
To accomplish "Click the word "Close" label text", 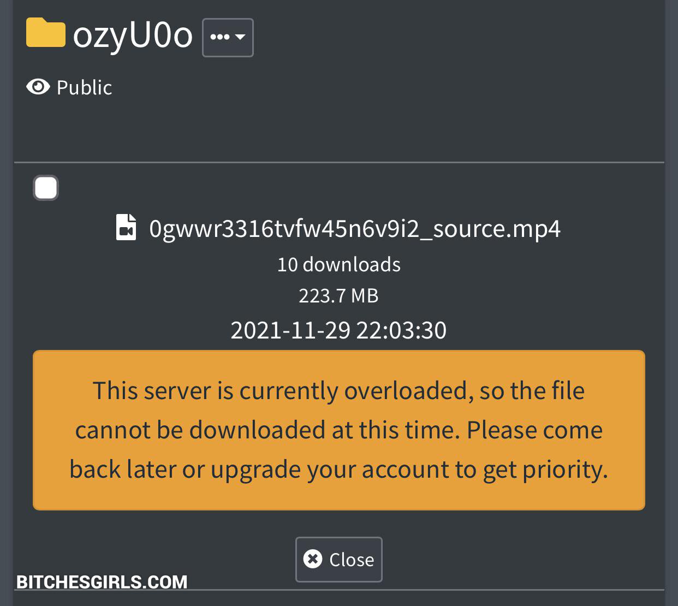I will (352, 560).
